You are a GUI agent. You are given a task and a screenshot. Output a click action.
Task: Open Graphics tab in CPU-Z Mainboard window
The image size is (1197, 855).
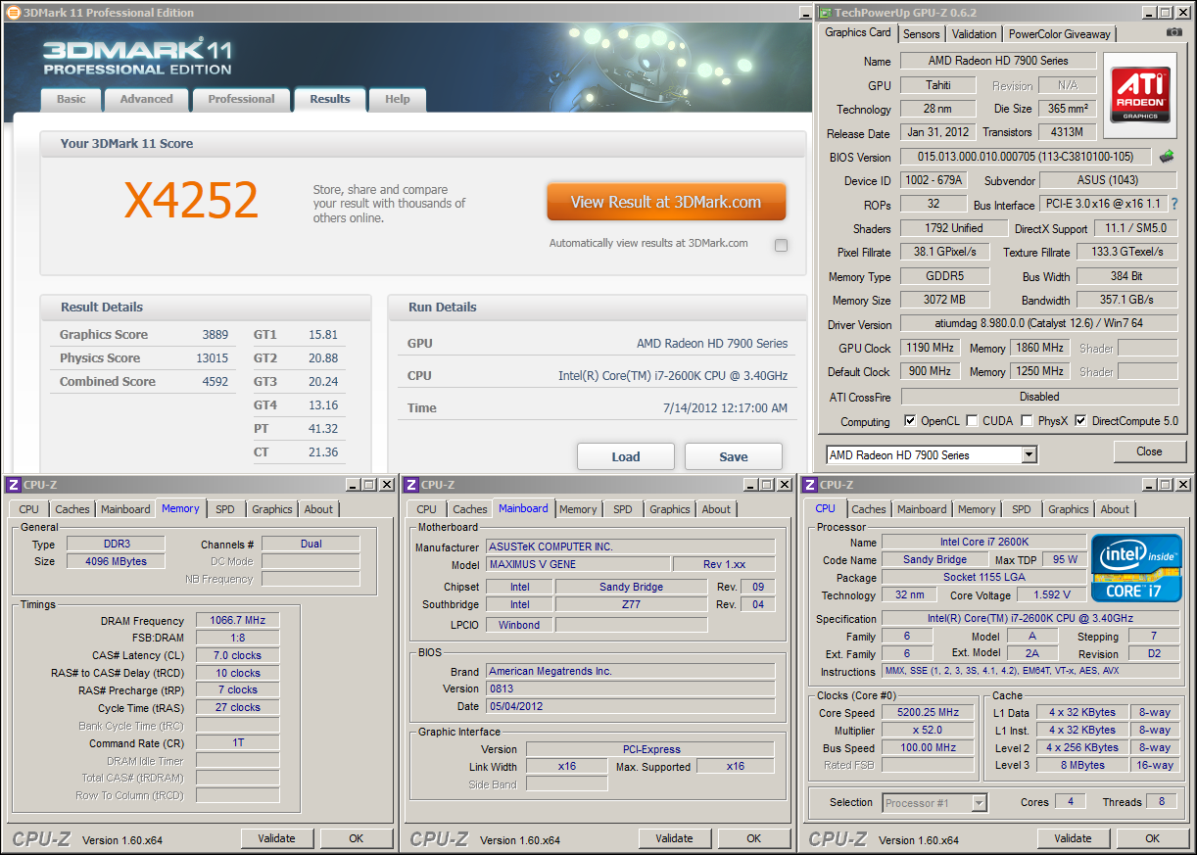670,509
